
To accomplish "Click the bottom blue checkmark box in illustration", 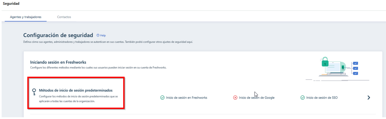I will (356, 73).
